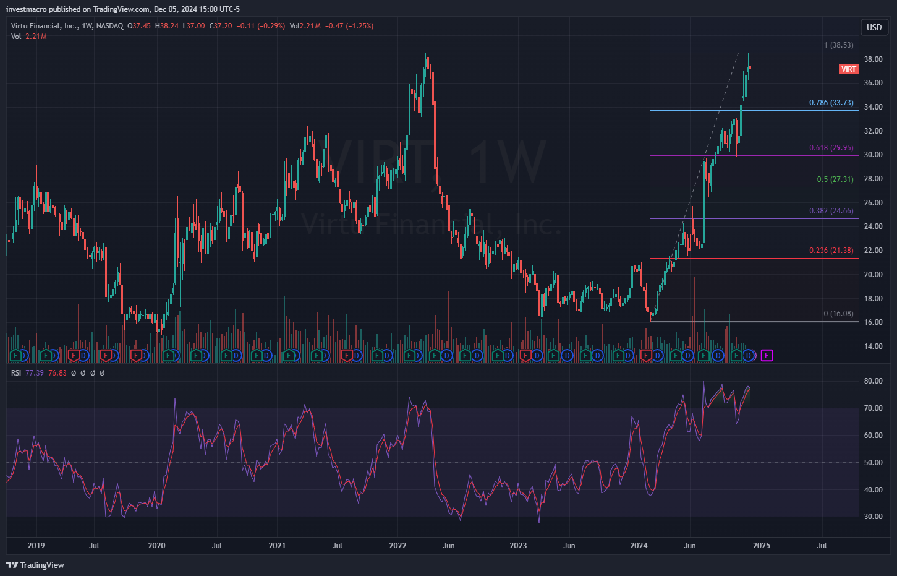Select the Fibonacci 0.382 (24.66) level label
Screen dimensions: 897x576
[831, 211]
